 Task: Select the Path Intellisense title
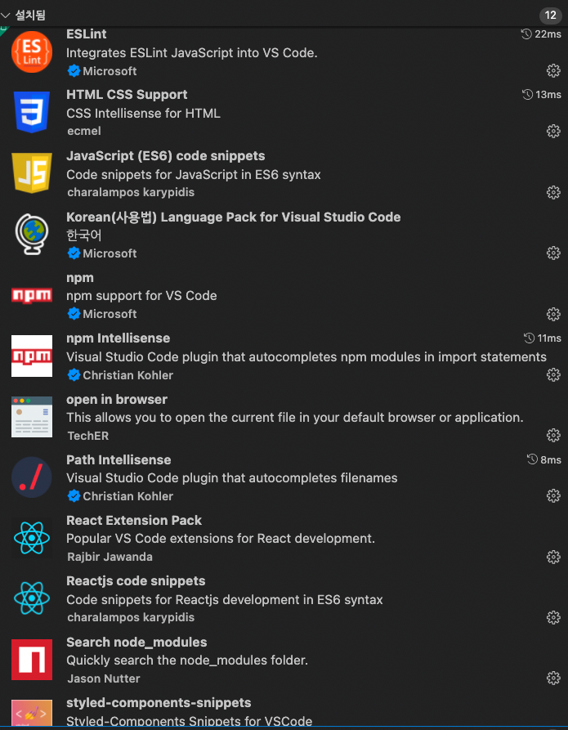coord(119,459)
